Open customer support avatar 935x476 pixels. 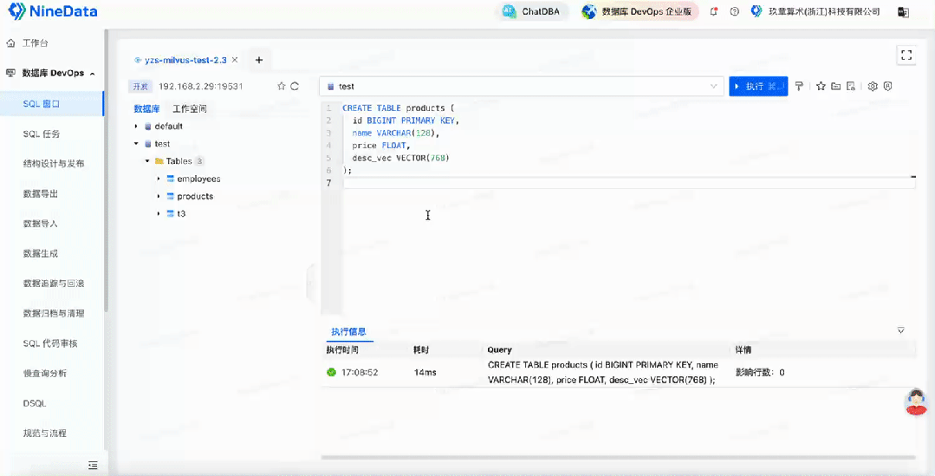916,402
